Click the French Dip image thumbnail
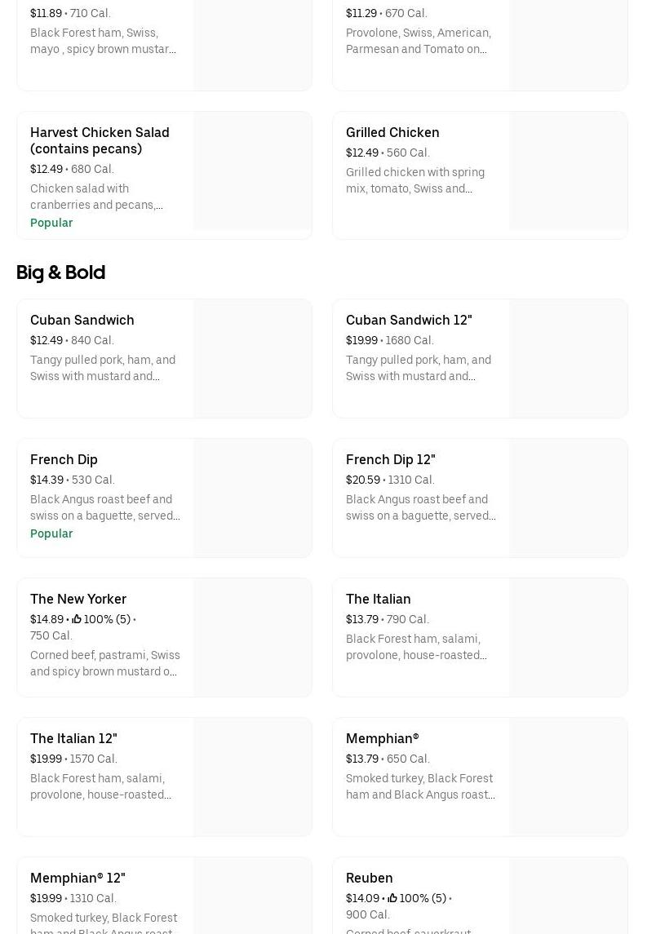 tap(253, 498)
